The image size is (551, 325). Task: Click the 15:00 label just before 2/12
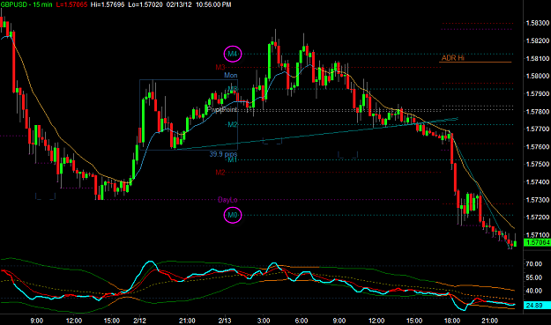click(x=111, y=321)
